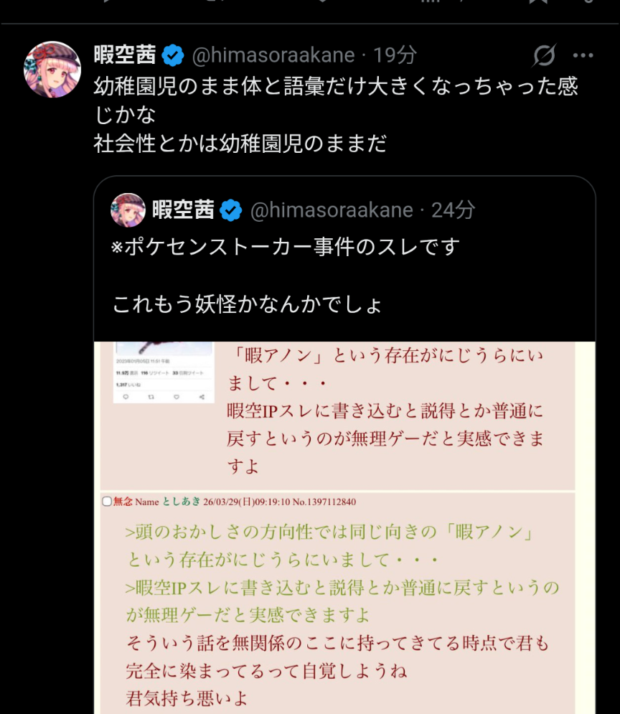Tap heart icon in embedded screenshot thumbnail
The image size is (620, 714).
(x=176, y=397)
